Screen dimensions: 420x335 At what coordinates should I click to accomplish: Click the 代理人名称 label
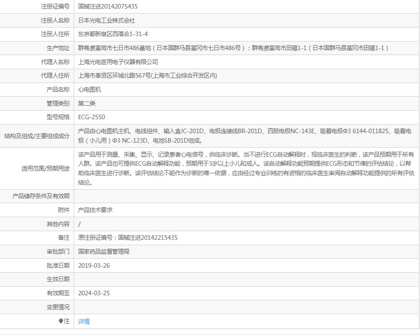tap(55, 62)
